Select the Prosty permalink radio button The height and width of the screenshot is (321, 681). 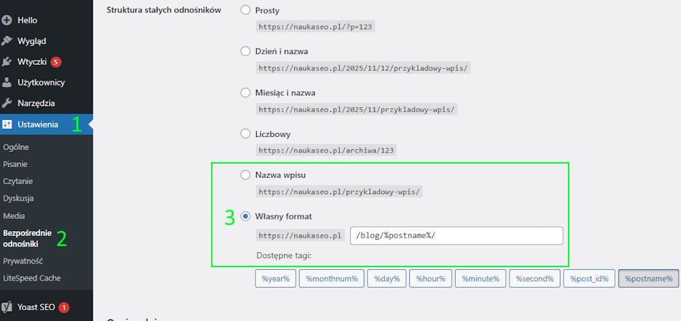pyautogui.click(x=246, y=11)
